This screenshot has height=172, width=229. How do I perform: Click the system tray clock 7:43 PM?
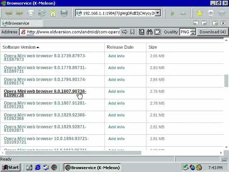(x=215, y=168)
